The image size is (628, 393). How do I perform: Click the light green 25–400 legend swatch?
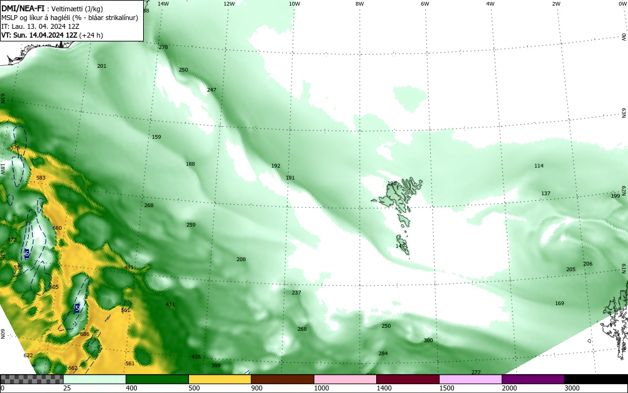click(95, 379)
